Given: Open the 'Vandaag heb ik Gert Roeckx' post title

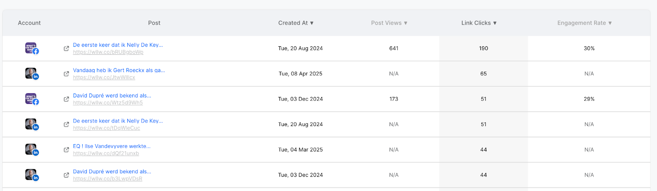Looking at the screenshot, I should (119, 70).
